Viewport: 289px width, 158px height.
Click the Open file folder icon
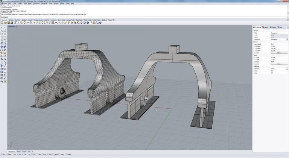(6, 23)
